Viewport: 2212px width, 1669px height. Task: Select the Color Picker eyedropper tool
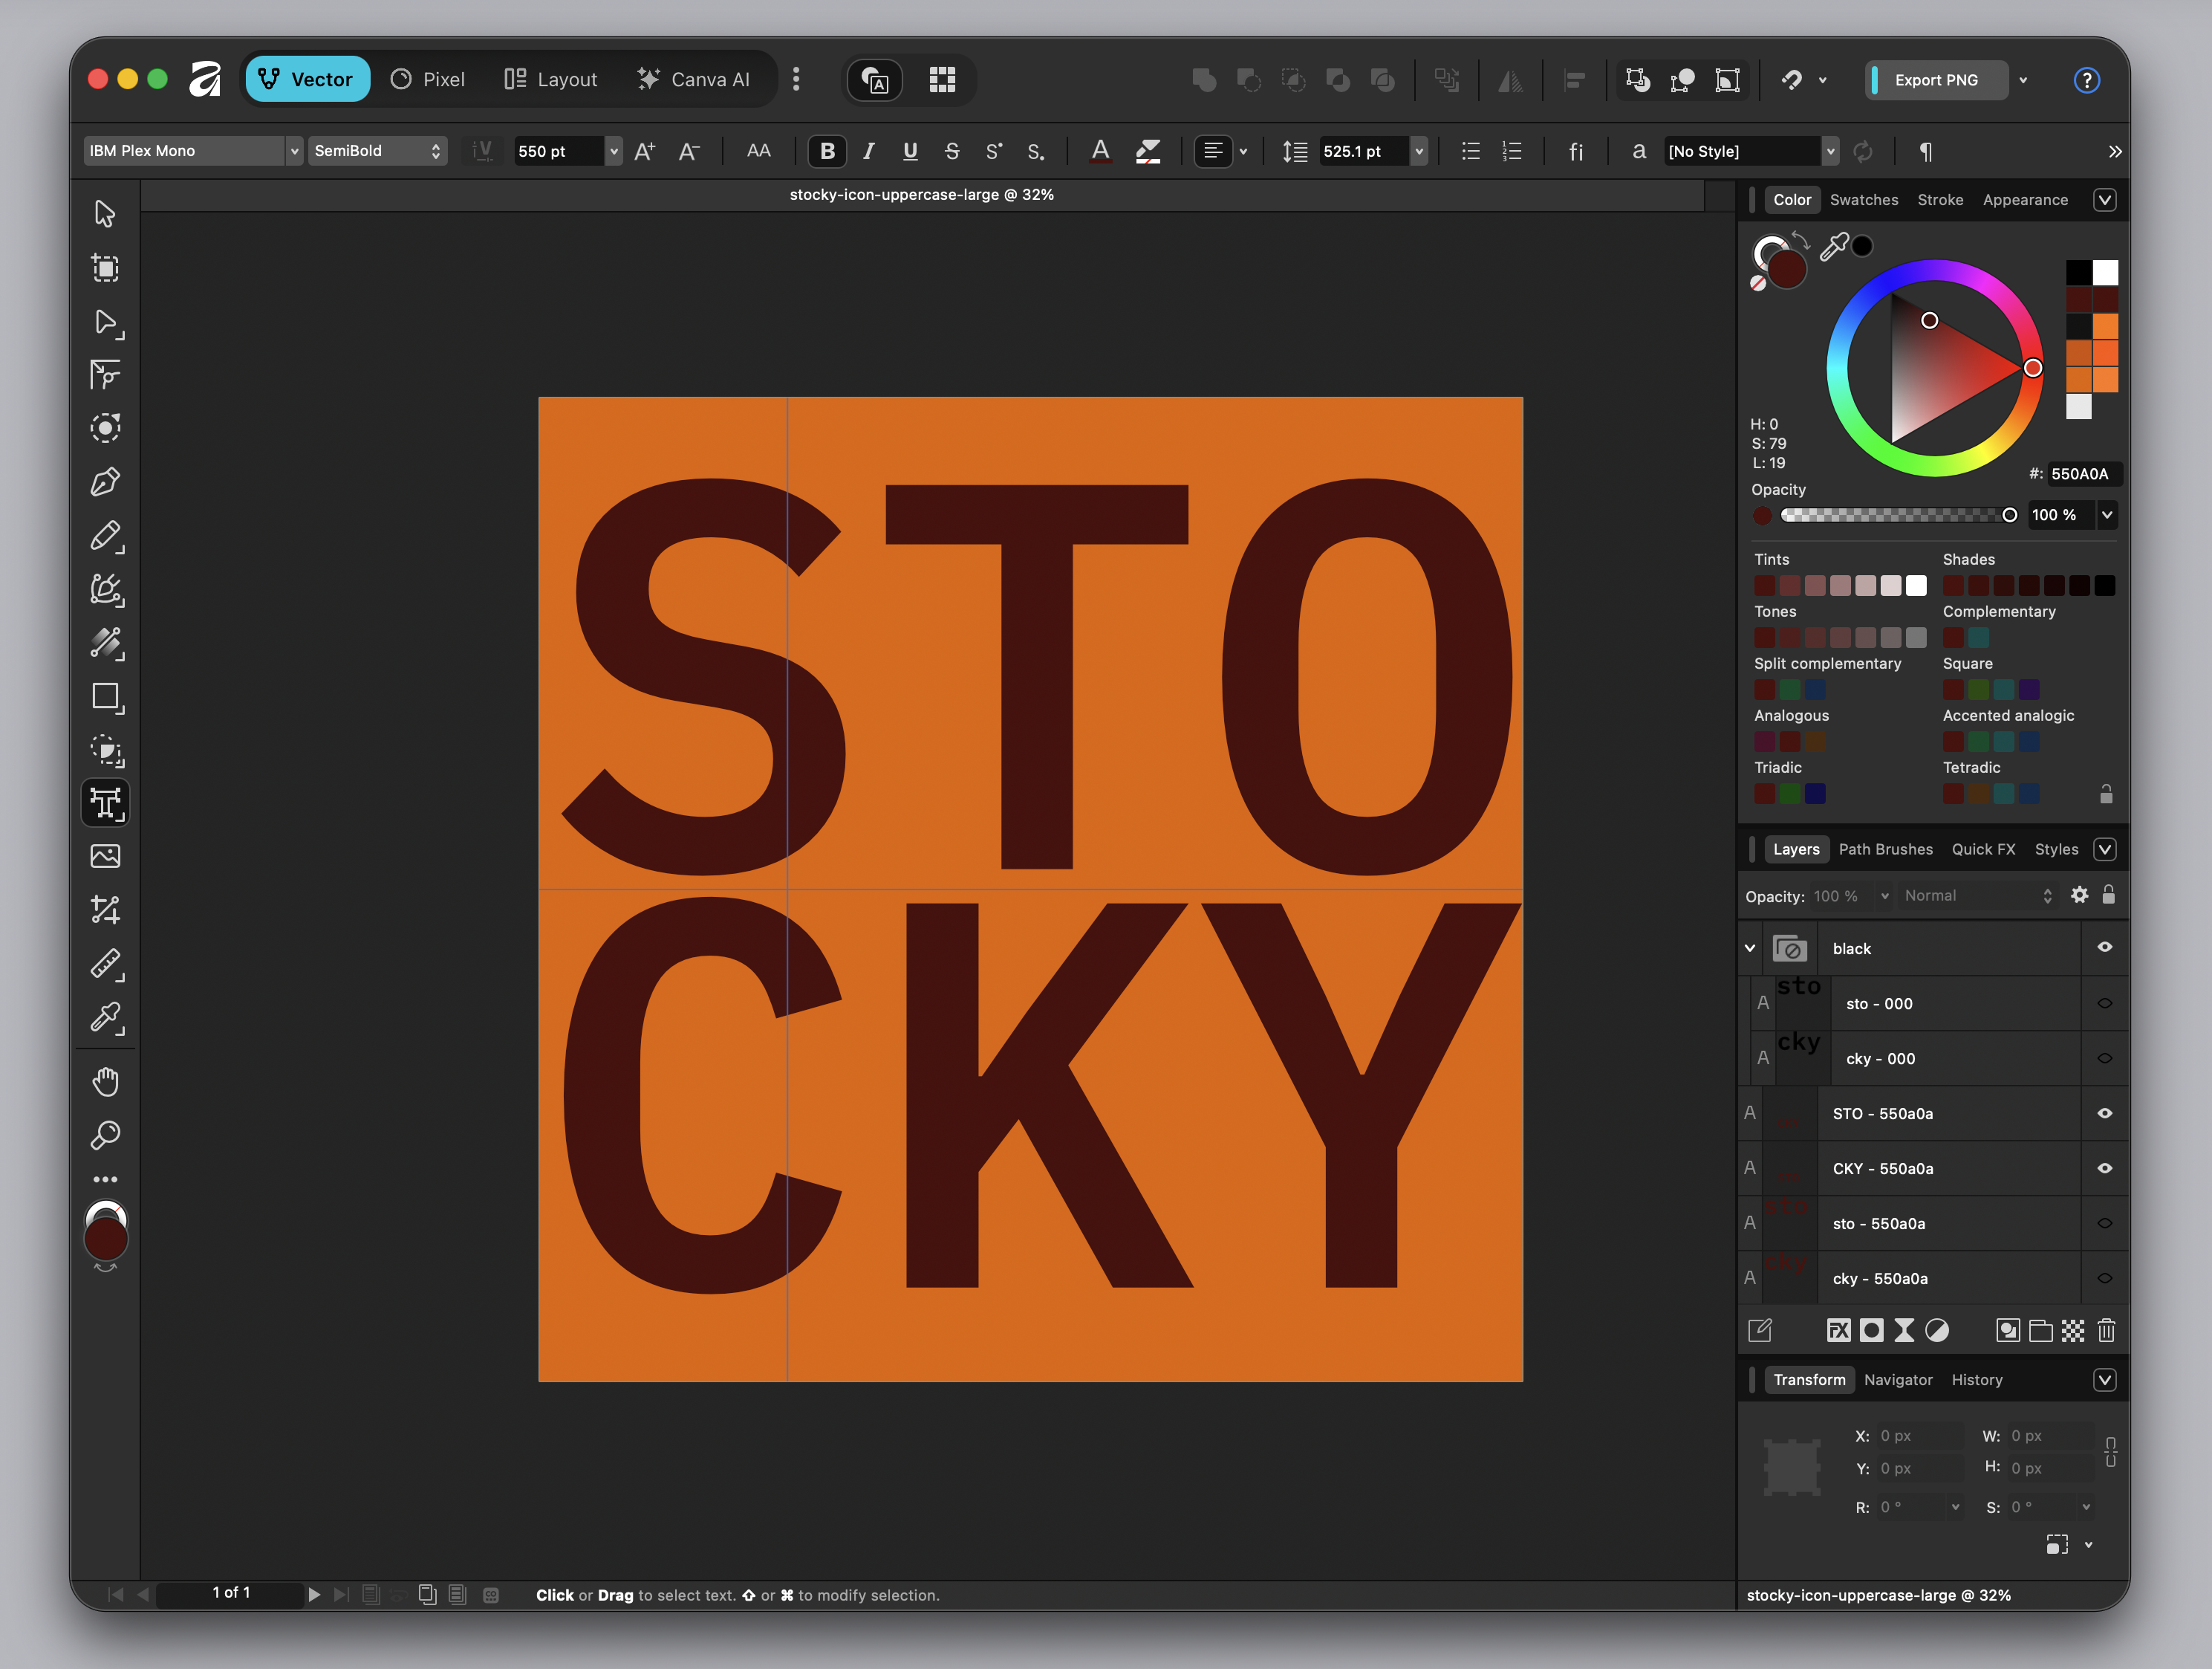point(105,1017)
